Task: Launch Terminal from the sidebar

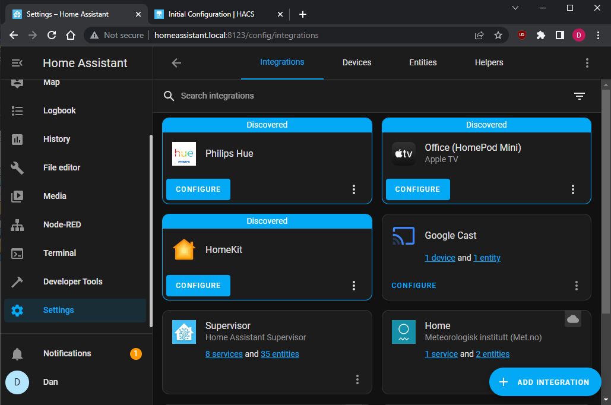Action: [75, 253]
